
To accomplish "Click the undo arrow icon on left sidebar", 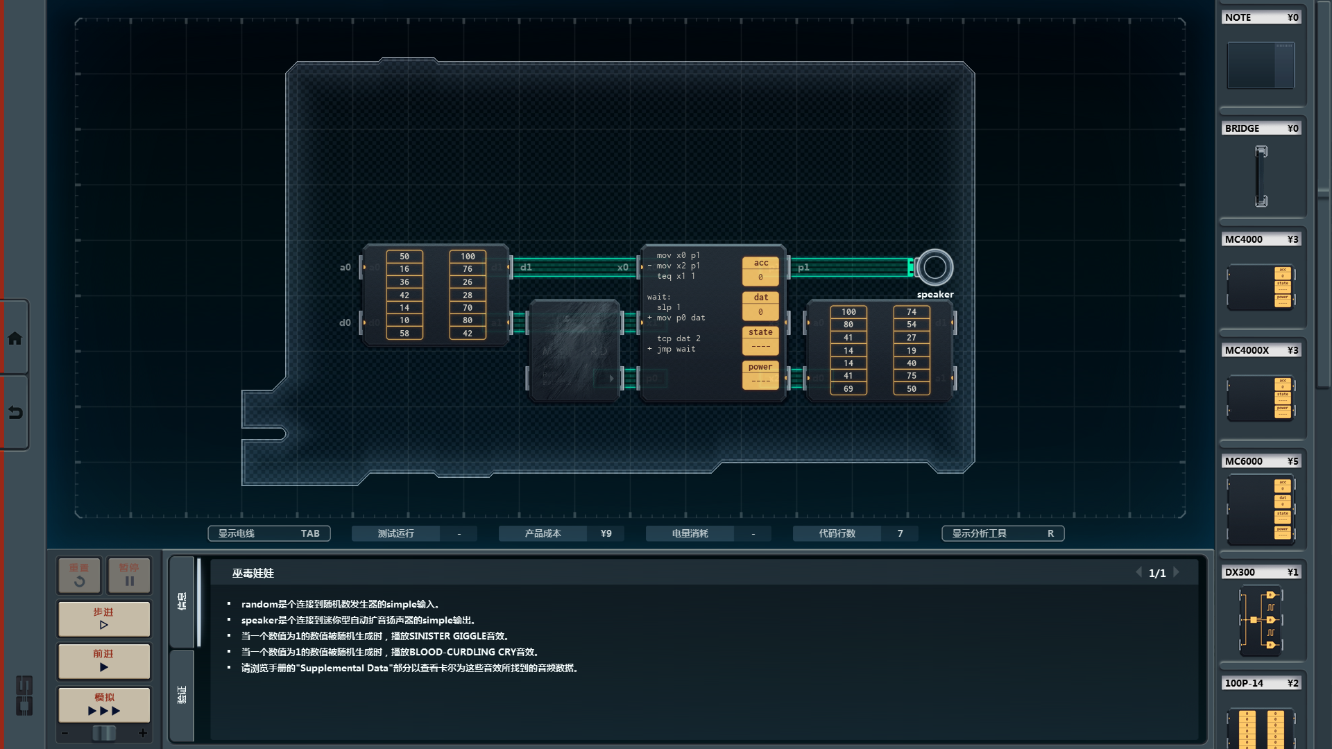I will (15, 413).
